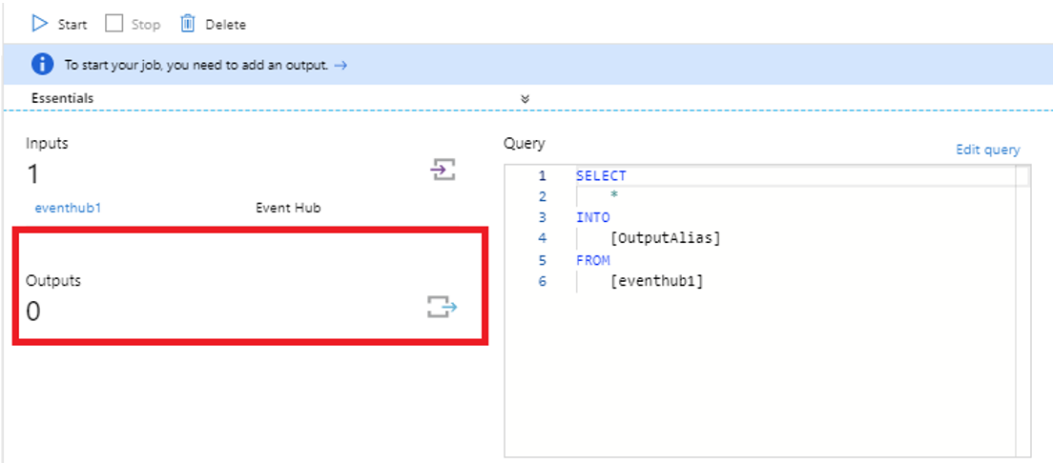Click the Event Hub type text

[288, 208]
